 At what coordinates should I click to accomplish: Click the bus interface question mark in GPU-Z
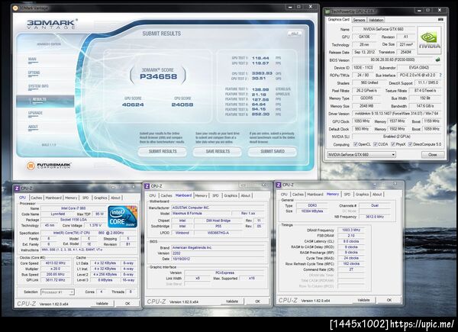[x=440, y=75]
